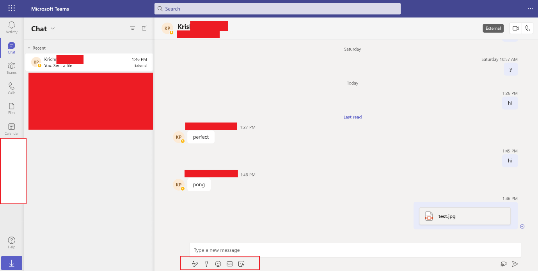538x271 pixels.
Task: Open the app launcher grid icon
Action: [x=12, y=8]
